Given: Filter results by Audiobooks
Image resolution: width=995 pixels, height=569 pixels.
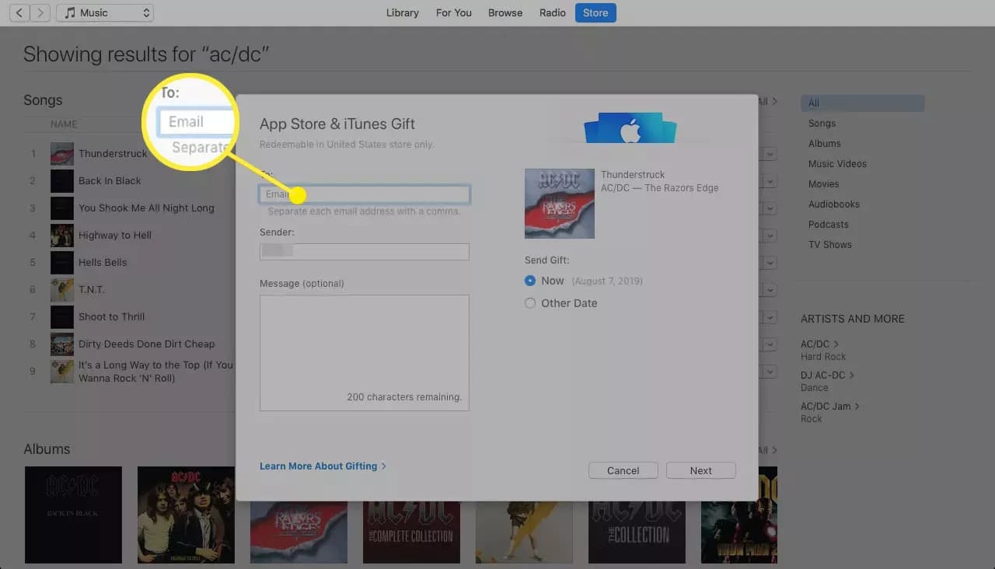Looking at the screenshot, I should tap(834, 204).
